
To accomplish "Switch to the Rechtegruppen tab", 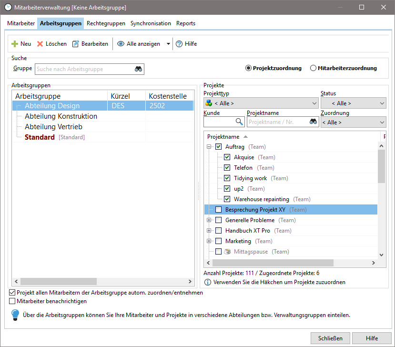I will point(105,23).
